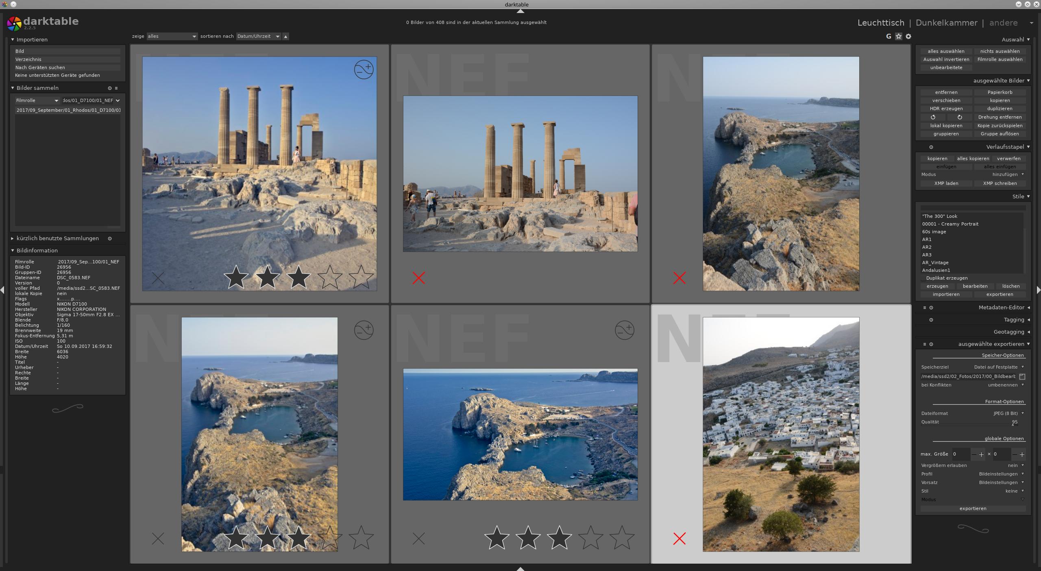
Task: Enable the Duplikat erzeugen checkbox
Action: [923, 278]
